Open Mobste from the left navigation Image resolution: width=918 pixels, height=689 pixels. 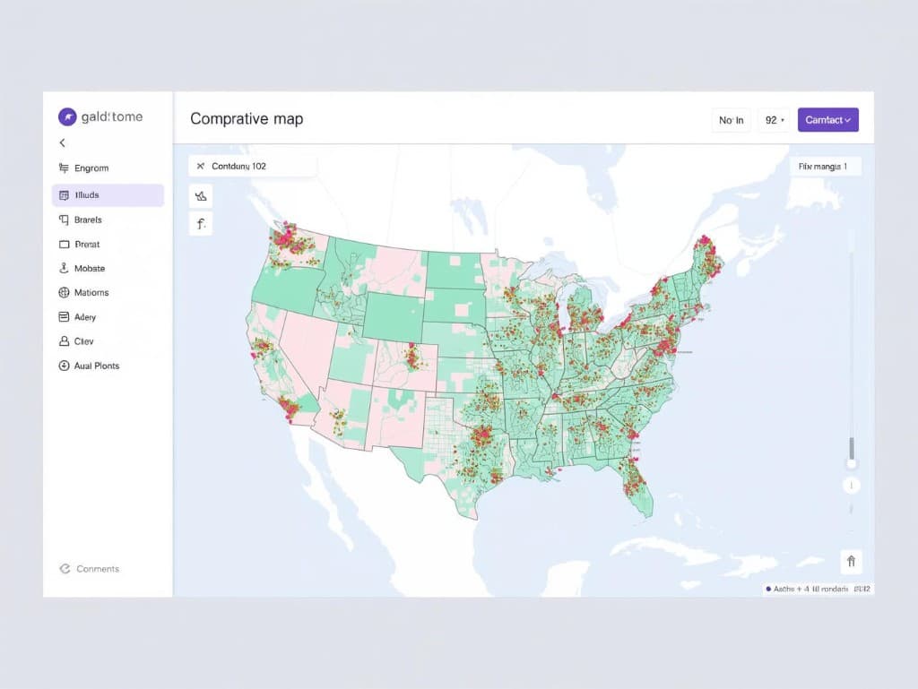89,268
